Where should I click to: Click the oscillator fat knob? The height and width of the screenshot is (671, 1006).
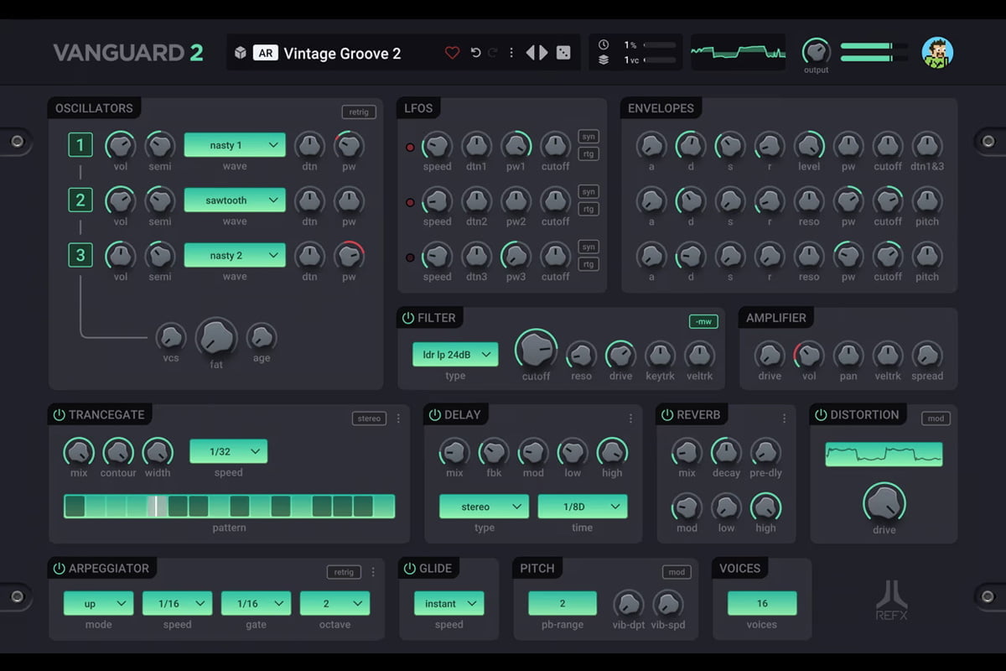click(216, 338)
